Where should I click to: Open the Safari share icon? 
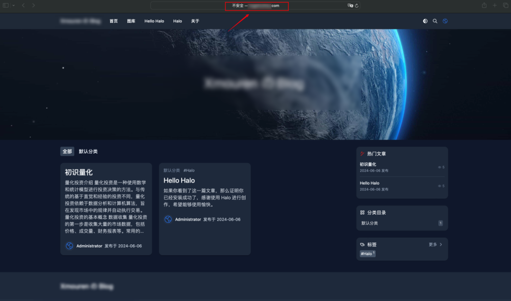(x=485, y=5)
